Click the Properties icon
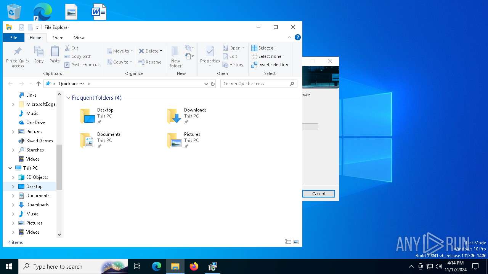 click(210, 51)
